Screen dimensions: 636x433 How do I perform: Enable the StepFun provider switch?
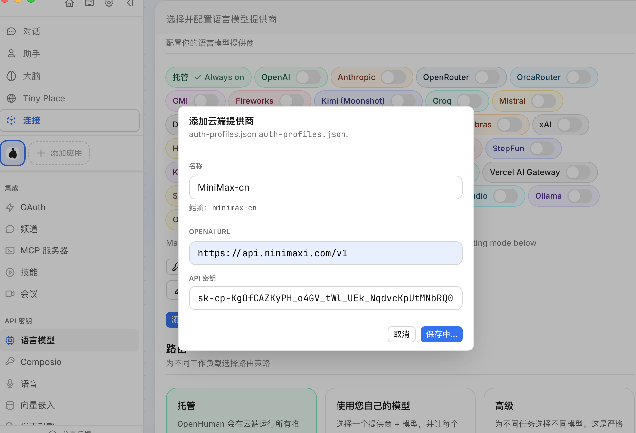coord(542,149)
